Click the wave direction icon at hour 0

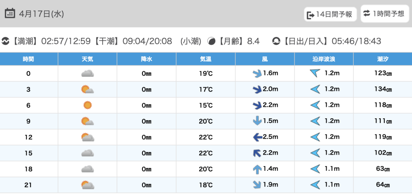pos(315,73)
